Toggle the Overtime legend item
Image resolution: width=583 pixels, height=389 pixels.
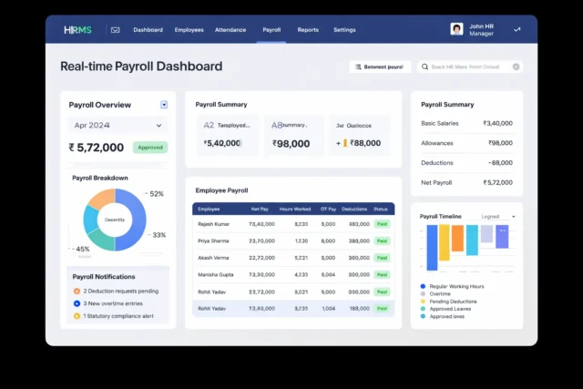pyautogui.click(x=435, y=293)
